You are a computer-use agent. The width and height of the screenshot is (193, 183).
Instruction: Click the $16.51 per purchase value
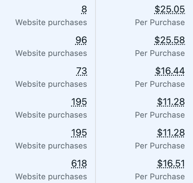tap(171, 164)
